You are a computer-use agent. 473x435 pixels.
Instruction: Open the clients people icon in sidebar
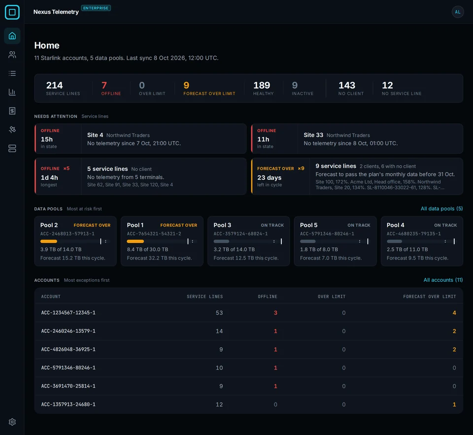pyautogui.click(x=12, y=55)
